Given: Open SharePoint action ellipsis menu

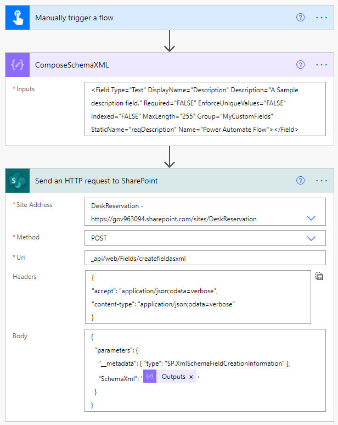Looking at the screenshot, I should coord(322,181).
